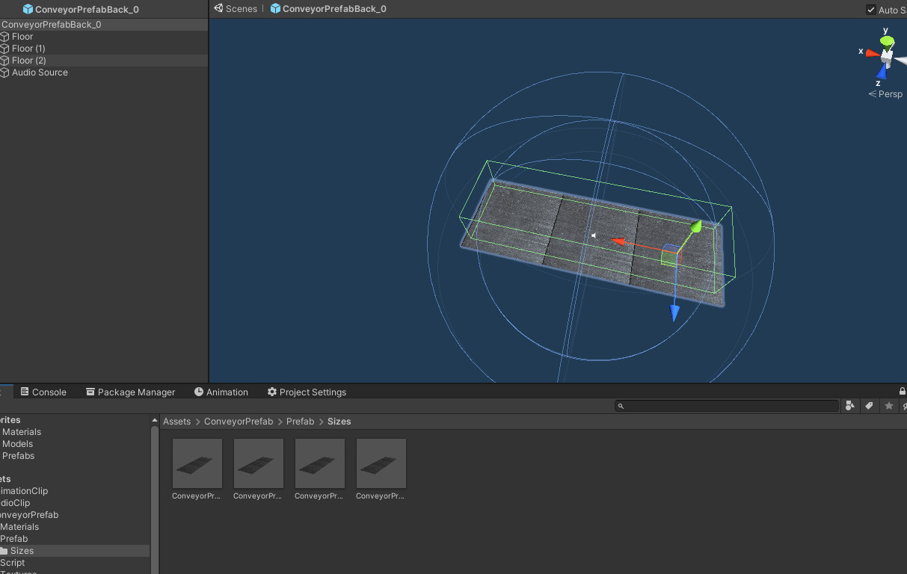Select the Audio Source object in hierarchy
907x574 pixels.
coord(40,72)
